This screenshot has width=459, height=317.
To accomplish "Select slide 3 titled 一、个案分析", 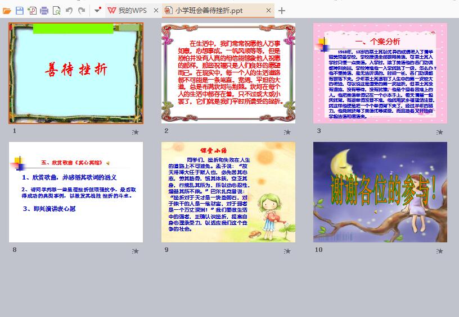I will click(x=380, y=73).
